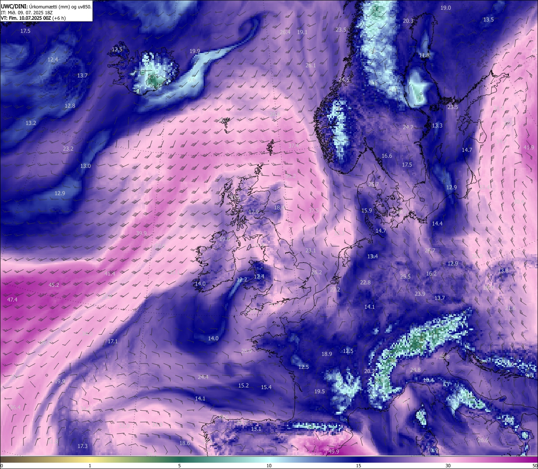Click the 39.9 value label
The width and height of the screenshot is (538, 469).
[142, 233]
